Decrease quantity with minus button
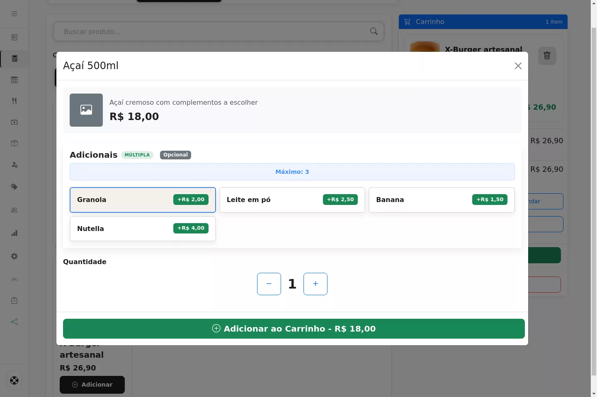The image size is (597, 397). pos(269,284)
